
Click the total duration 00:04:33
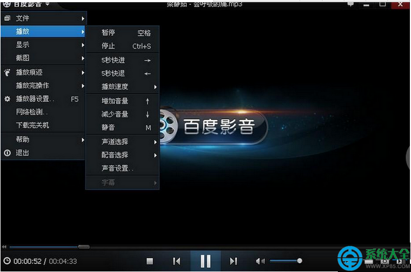(x=63, y=261)
